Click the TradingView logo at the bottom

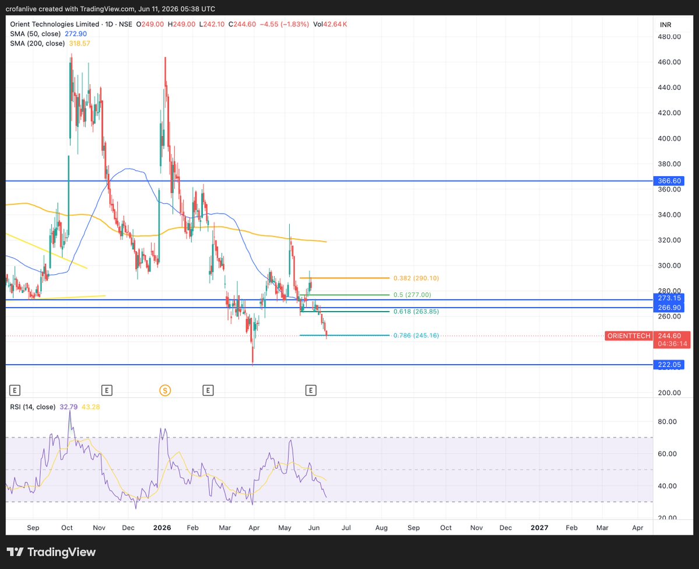[x=51, y=552]
